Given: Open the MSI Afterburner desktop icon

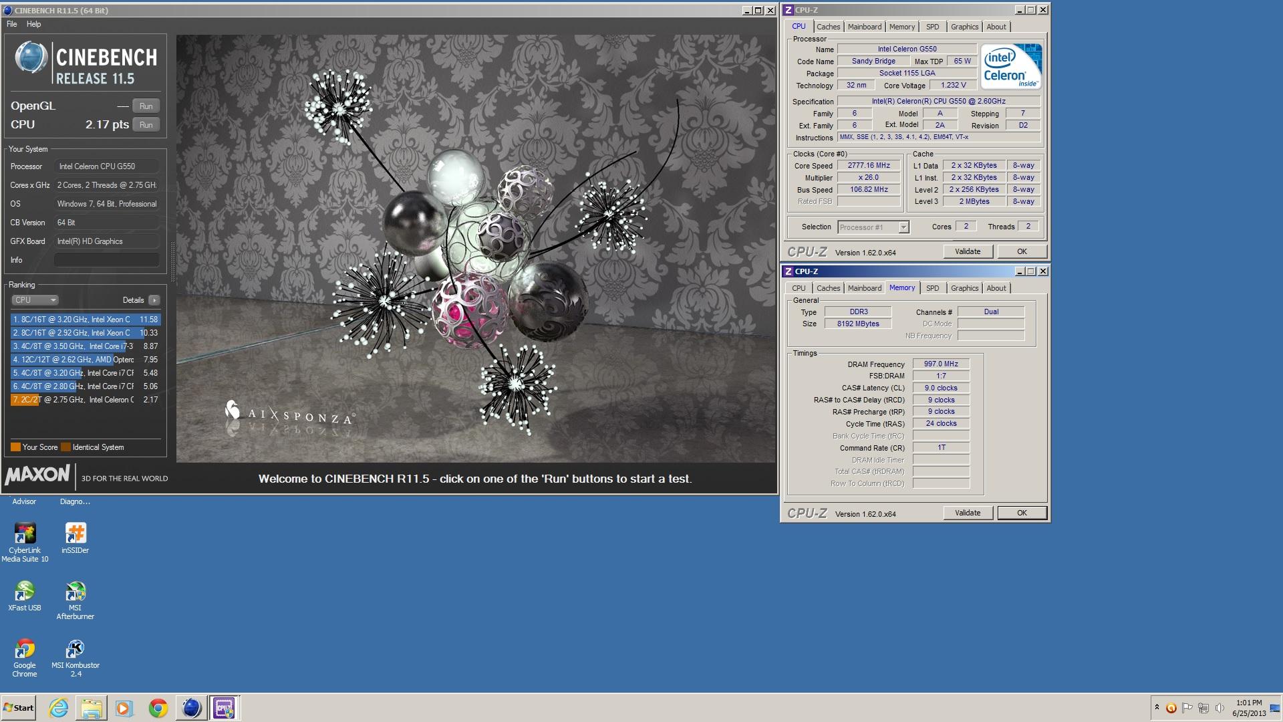Looking at the screenshot, I should pyautogui.click(x=76, y=600).
